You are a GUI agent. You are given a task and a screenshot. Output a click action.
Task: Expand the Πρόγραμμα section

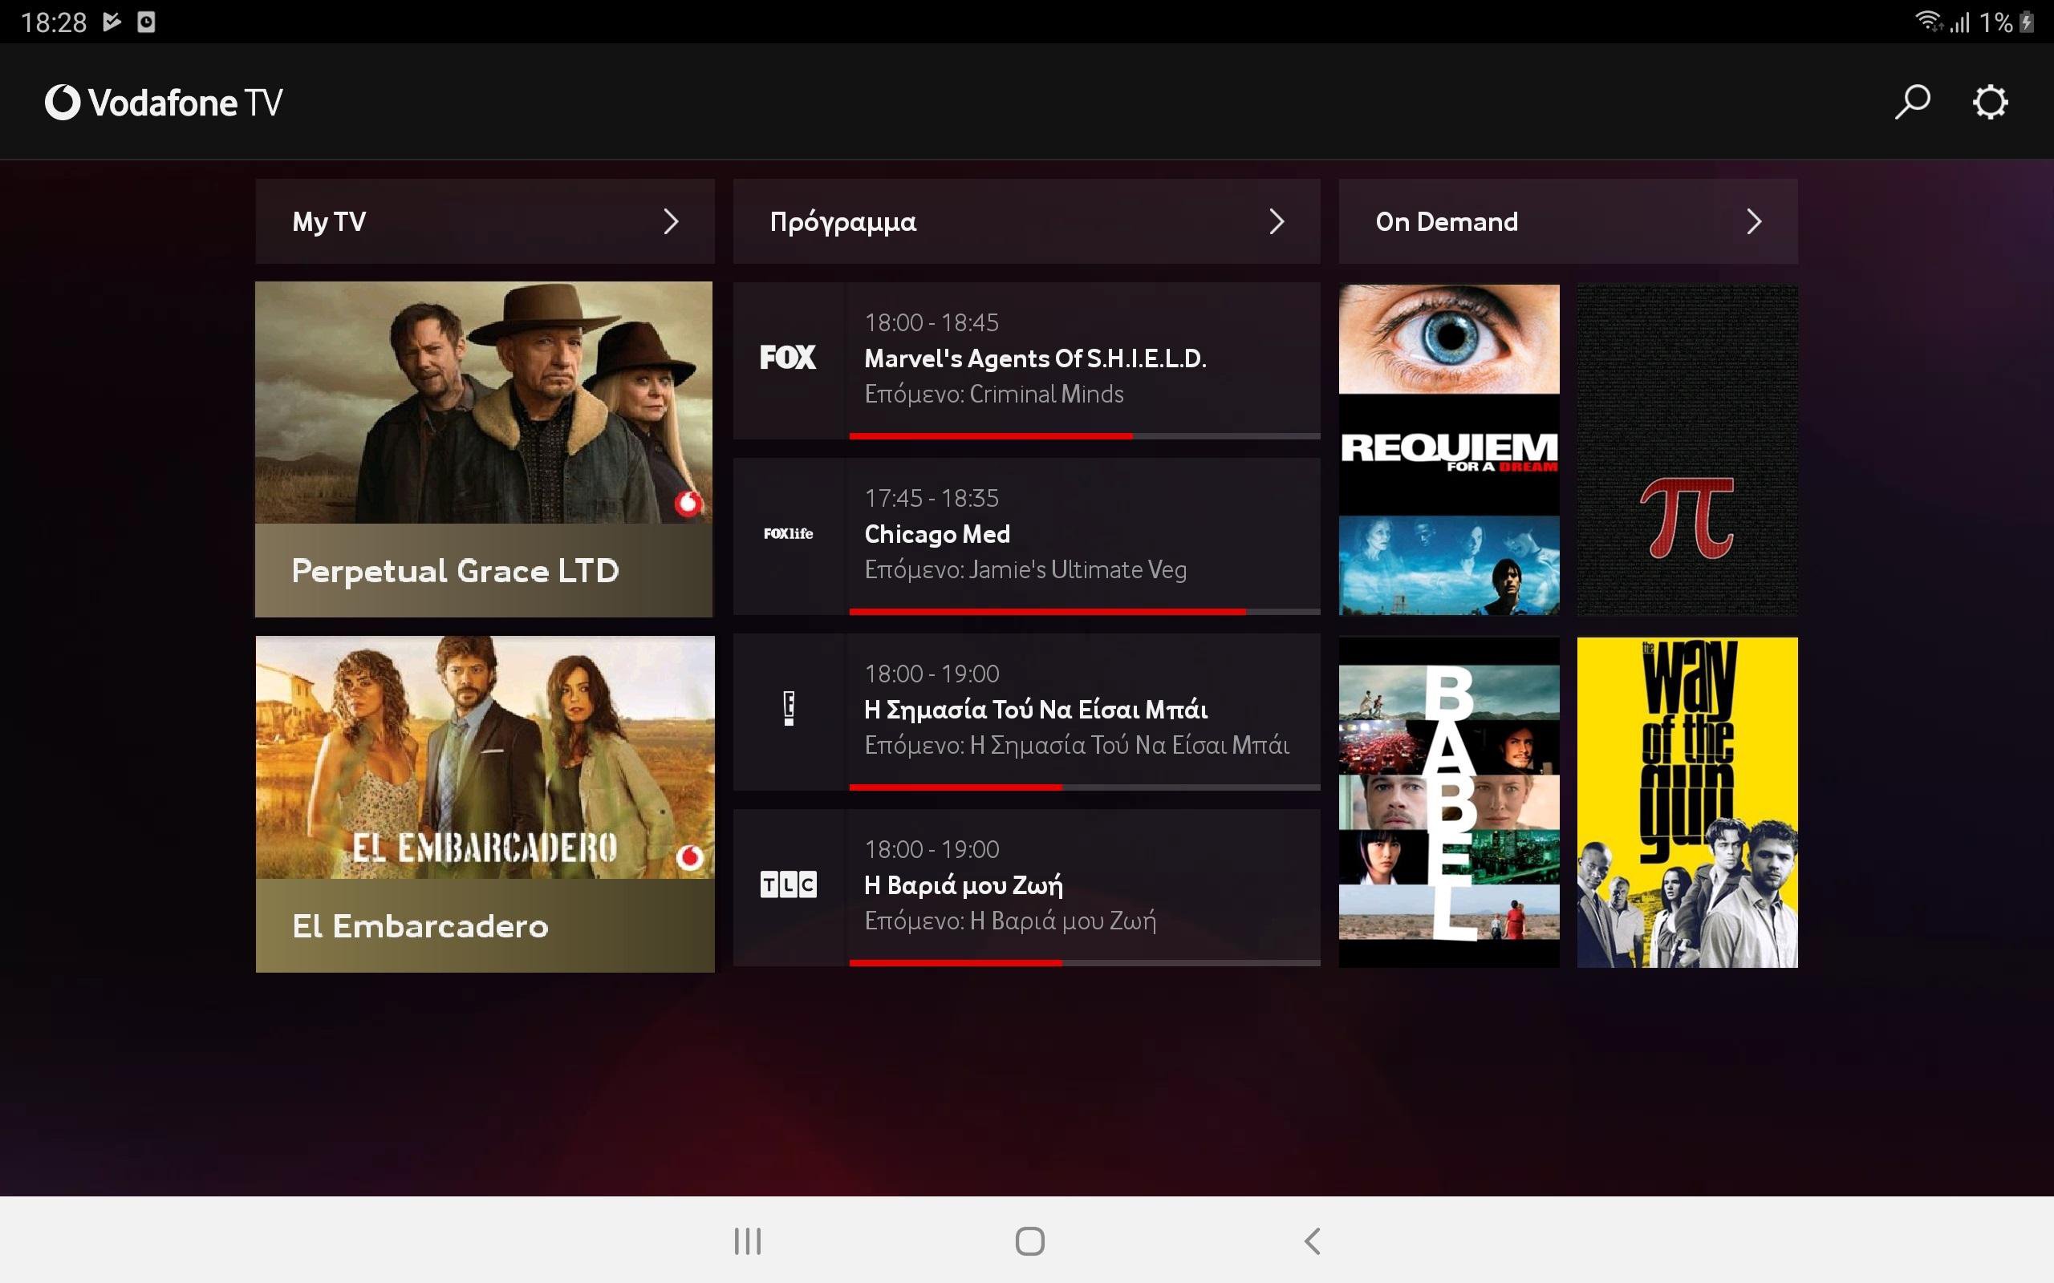coord(1278,221)
